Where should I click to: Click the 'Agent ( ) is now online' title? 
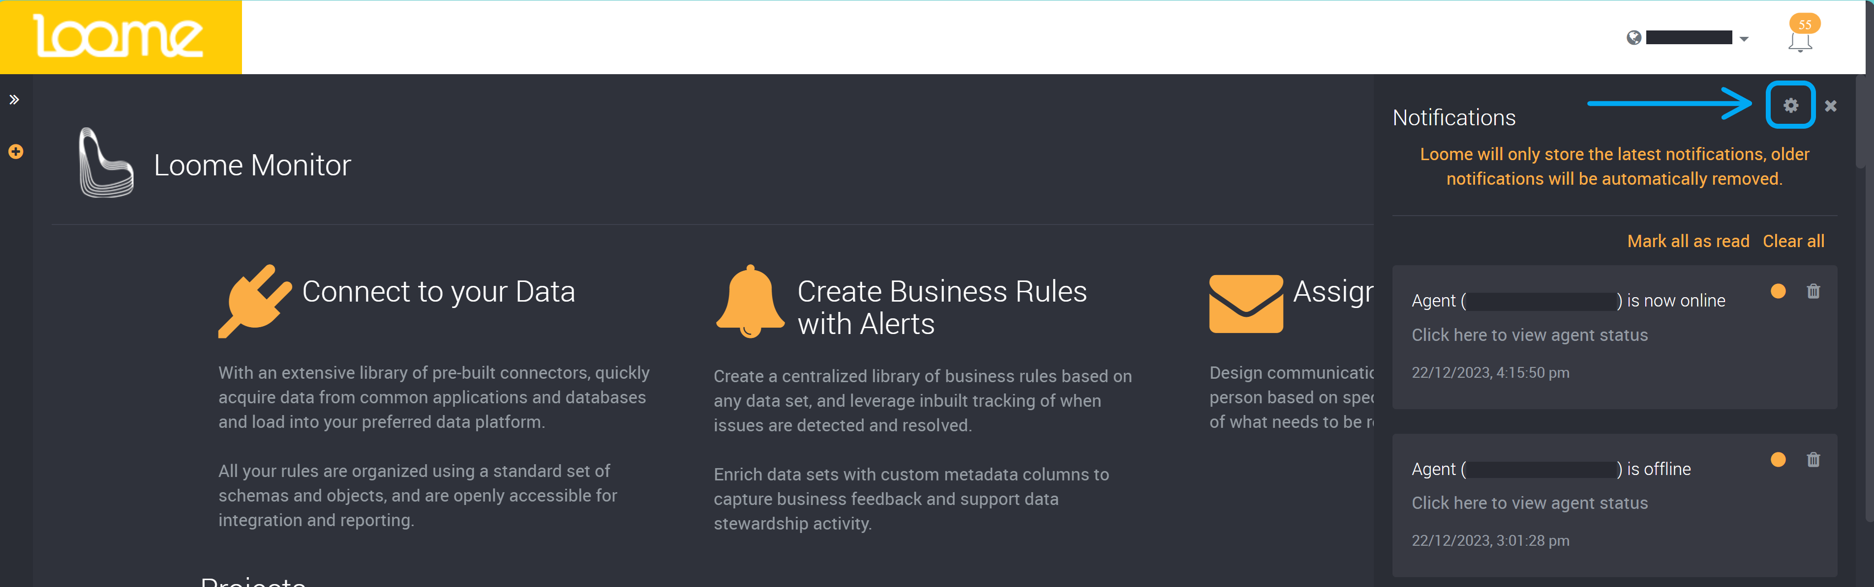click(x=1568, y=301)
